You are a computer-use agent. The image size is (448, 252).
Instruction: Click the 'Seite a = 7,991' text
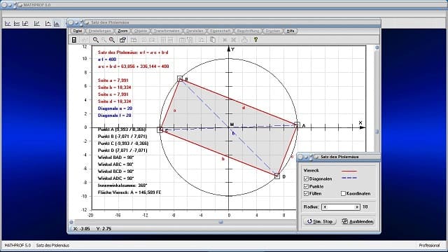coord(113,80)
